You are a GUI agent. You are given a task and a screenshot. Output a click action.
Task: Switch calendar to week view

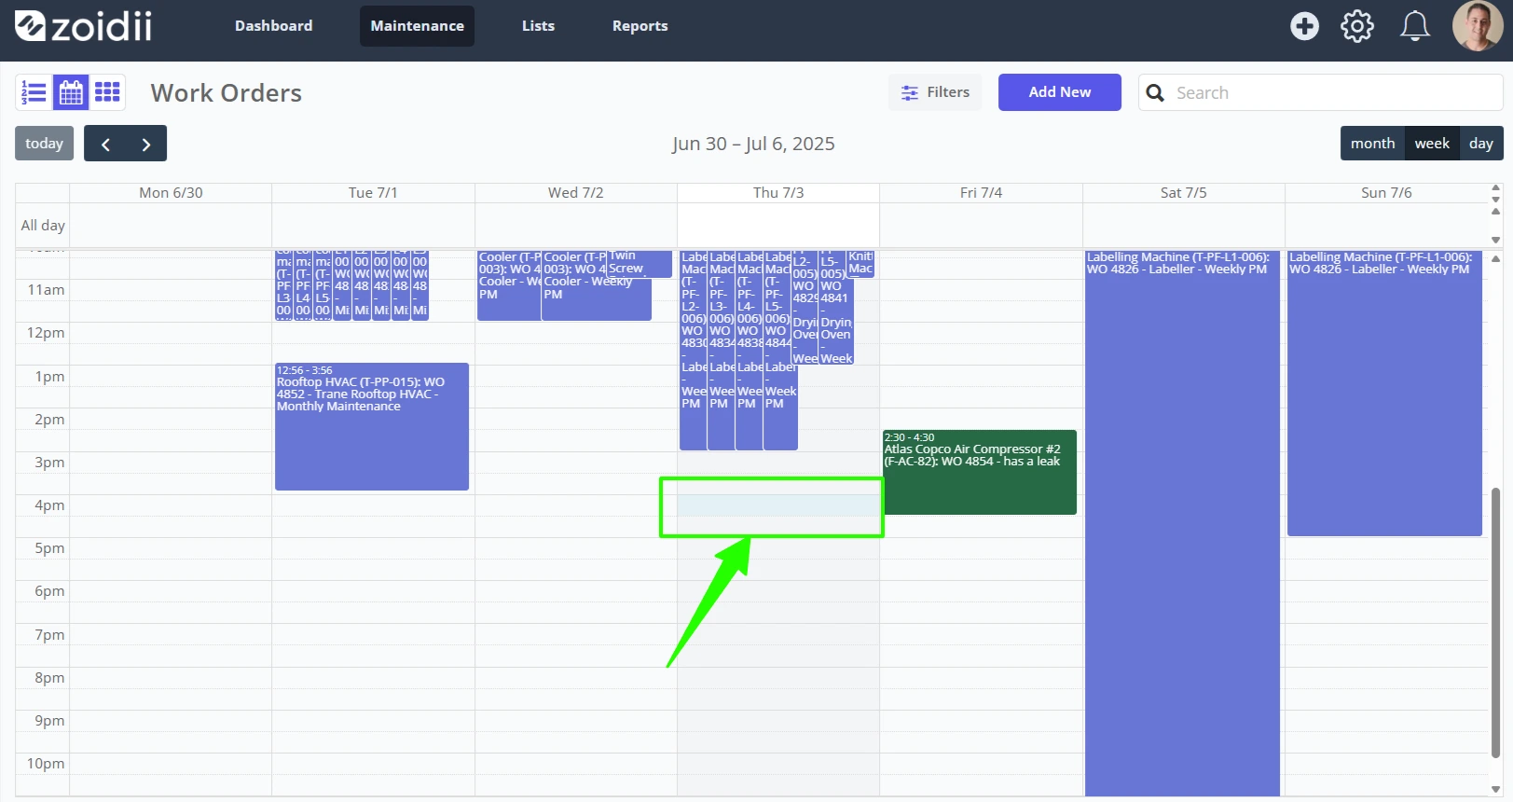(1432, 144)
